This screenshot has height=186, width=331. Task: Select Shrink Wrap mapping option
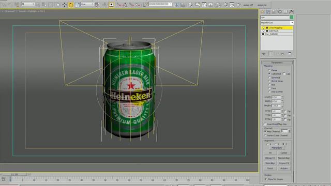tap(269, 81)
